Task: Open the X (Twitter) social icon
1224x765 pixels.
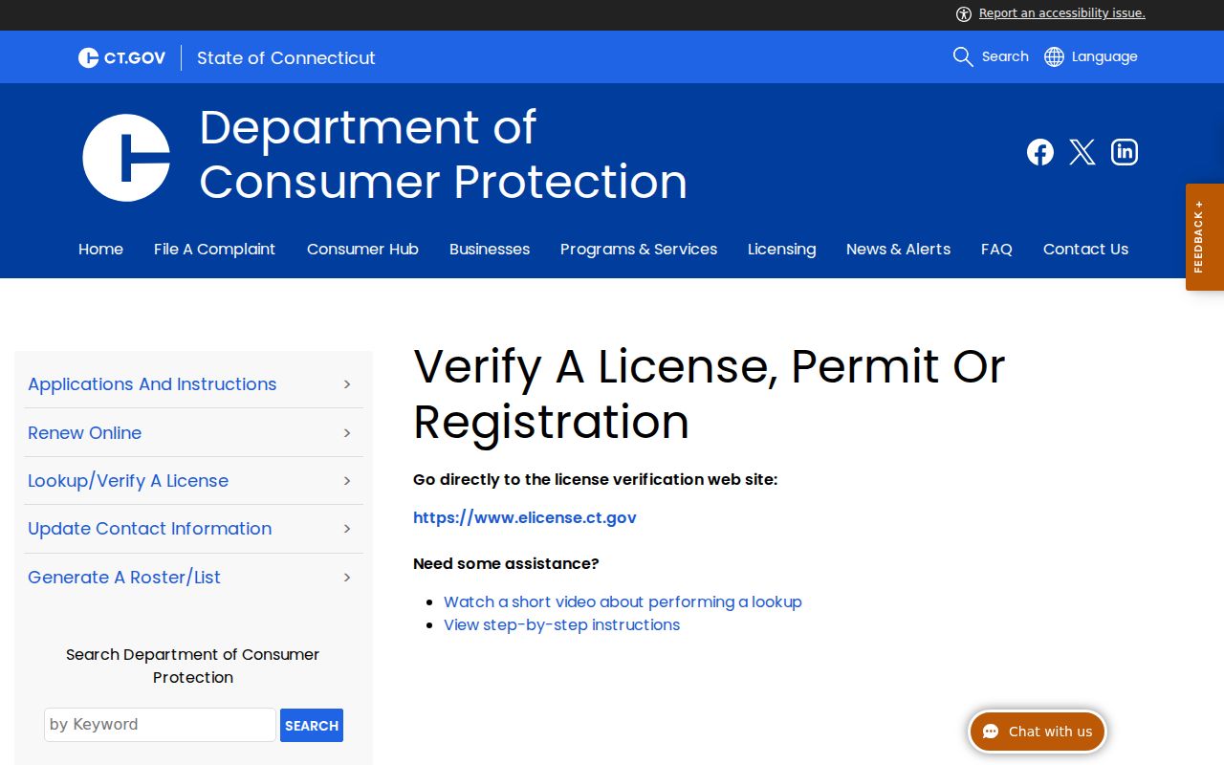Action: 1082,152
